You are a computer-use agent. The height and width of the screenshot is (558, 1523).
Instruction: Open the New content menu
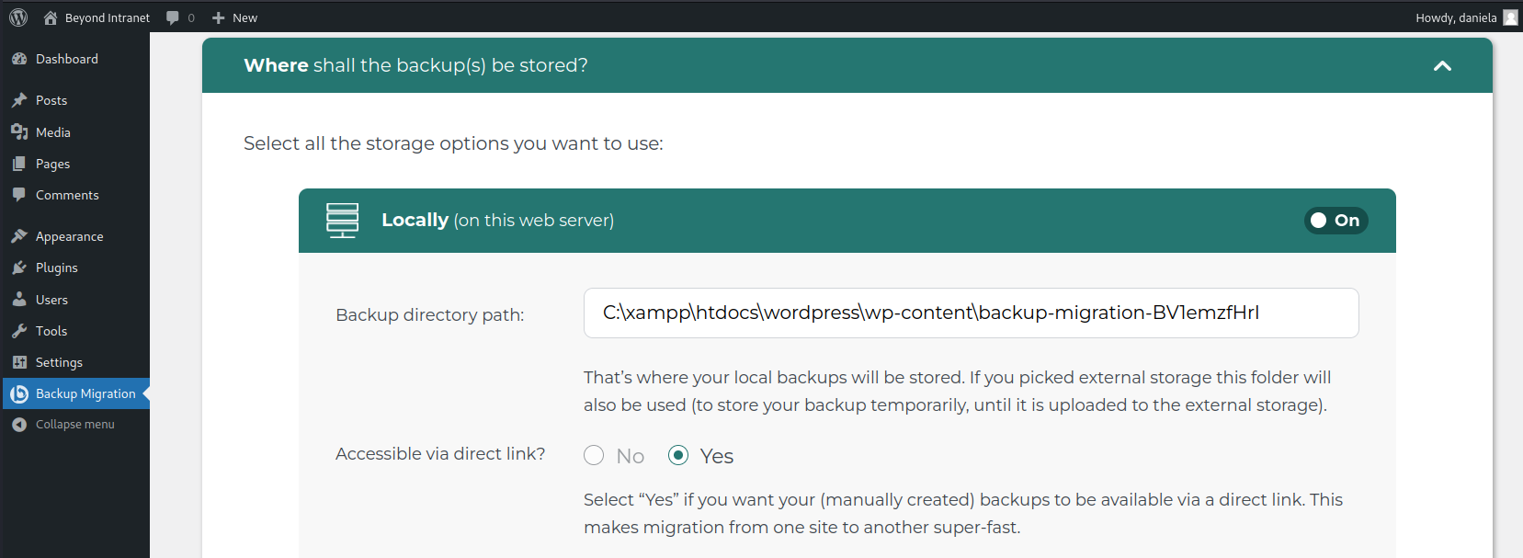[235, 17]
